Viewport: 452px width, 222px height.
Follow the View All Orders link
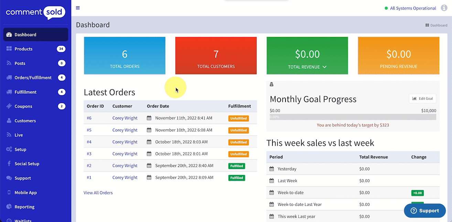pyautogui.click(x=98, y=193)
